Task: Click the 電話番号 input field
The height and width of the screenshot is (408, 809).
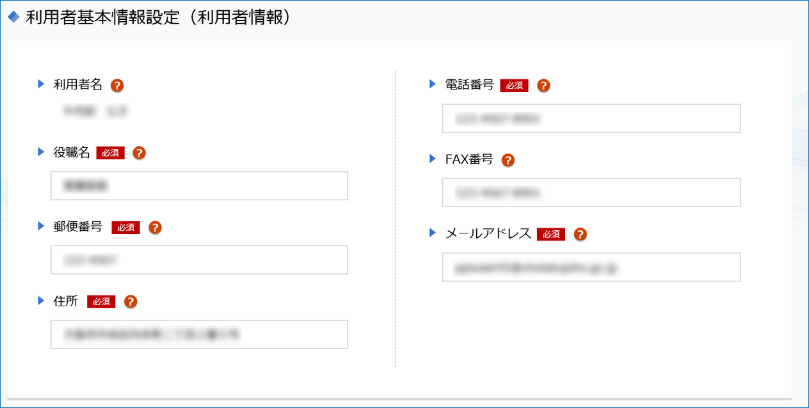Action: (x=591, y=118)
